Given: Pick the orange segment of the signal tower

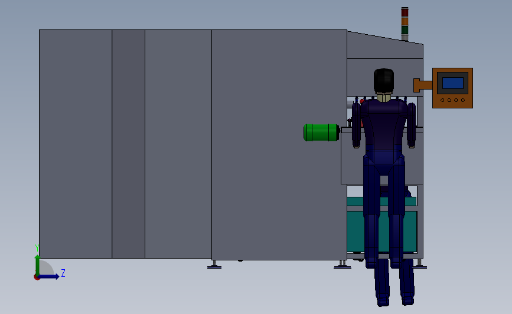Looking at the screenshot, I should tap(405, 21).
